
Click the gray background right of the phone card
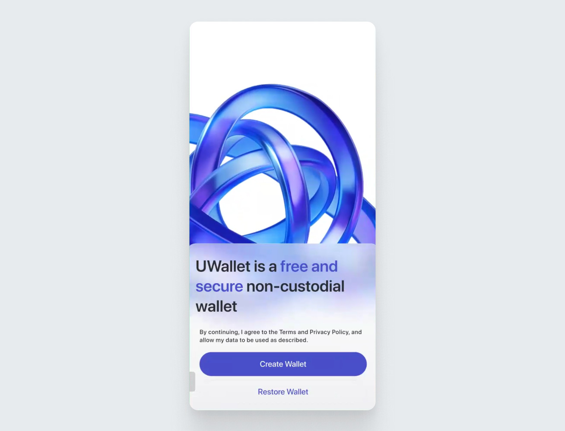tap(470, 215)
